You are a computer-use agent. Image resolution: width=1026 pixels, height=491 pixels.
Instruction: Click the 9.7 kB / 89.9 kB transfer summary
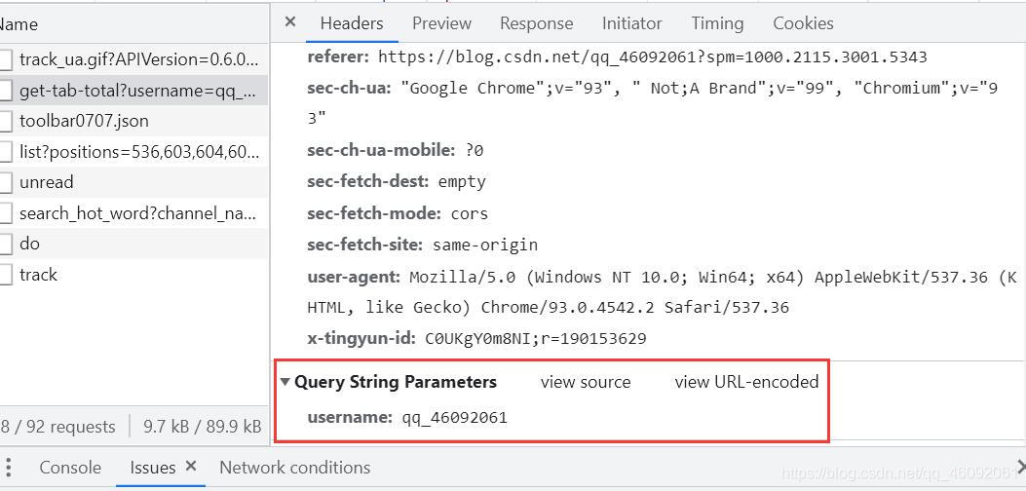[x=203, y=427]
